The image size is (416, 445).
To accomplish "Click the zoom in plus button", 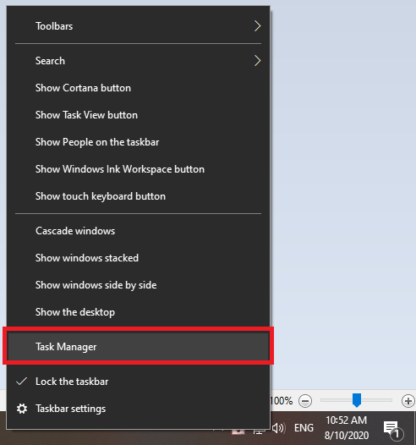I will [x=408, y=401].
